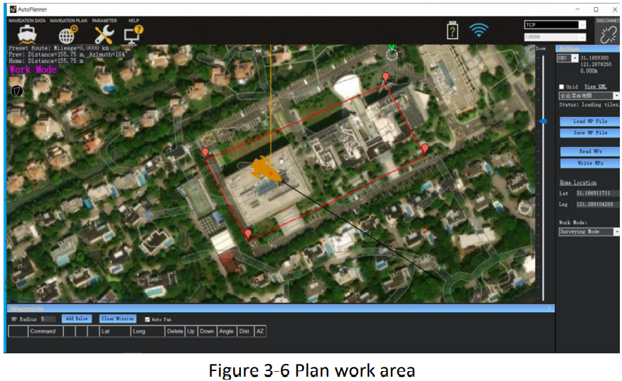The image size is (622, 381).
Task: Open Navigation Plan globe icon
Action: pyautogui.click(x=68, y=35)
